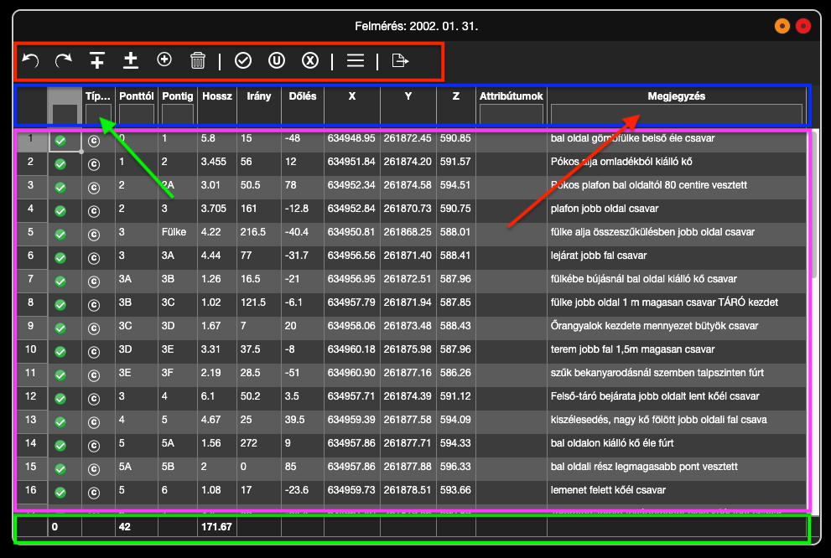Click the Attribútumok column header
The width and height of the screenshot is (831, 558).
click(x=511, y=96)
